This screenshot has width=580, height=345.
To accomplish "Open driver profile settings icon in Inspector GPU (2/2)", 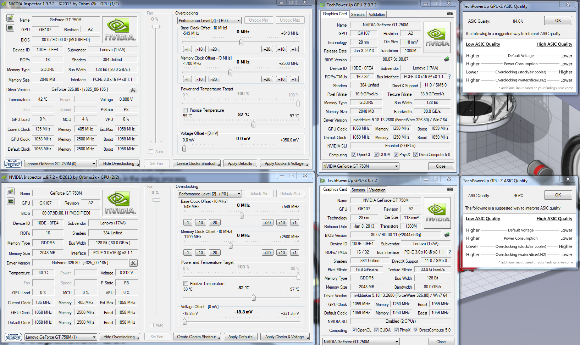I will point(133,263).
